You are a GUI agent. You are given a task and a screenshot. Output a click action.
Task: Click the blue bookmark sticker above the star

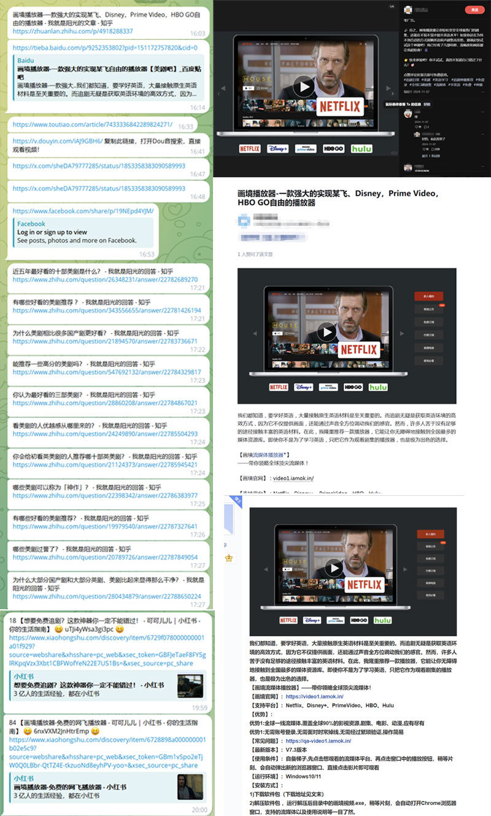pos(228,518)
